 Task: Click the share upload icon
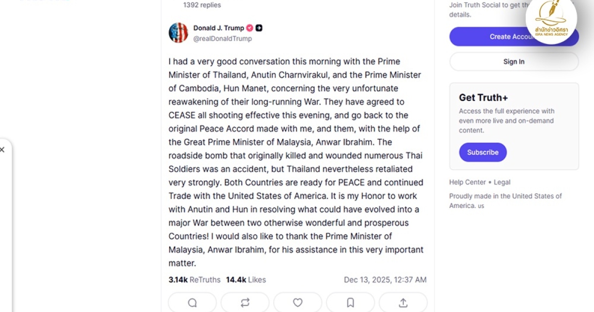(403, 303)
